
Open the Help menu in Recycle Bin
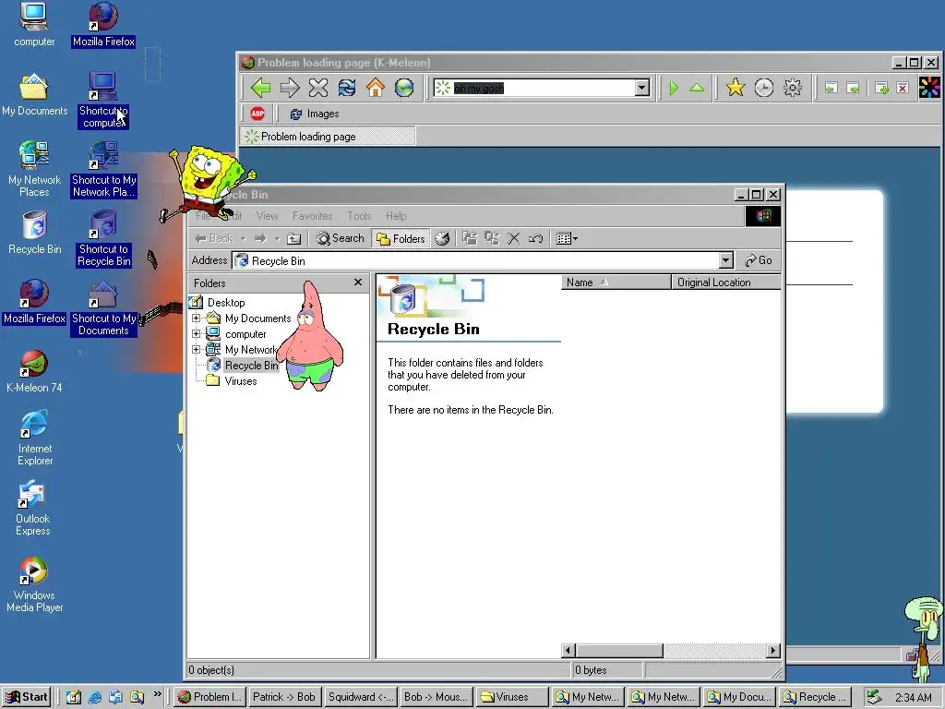tap(396, 216)
